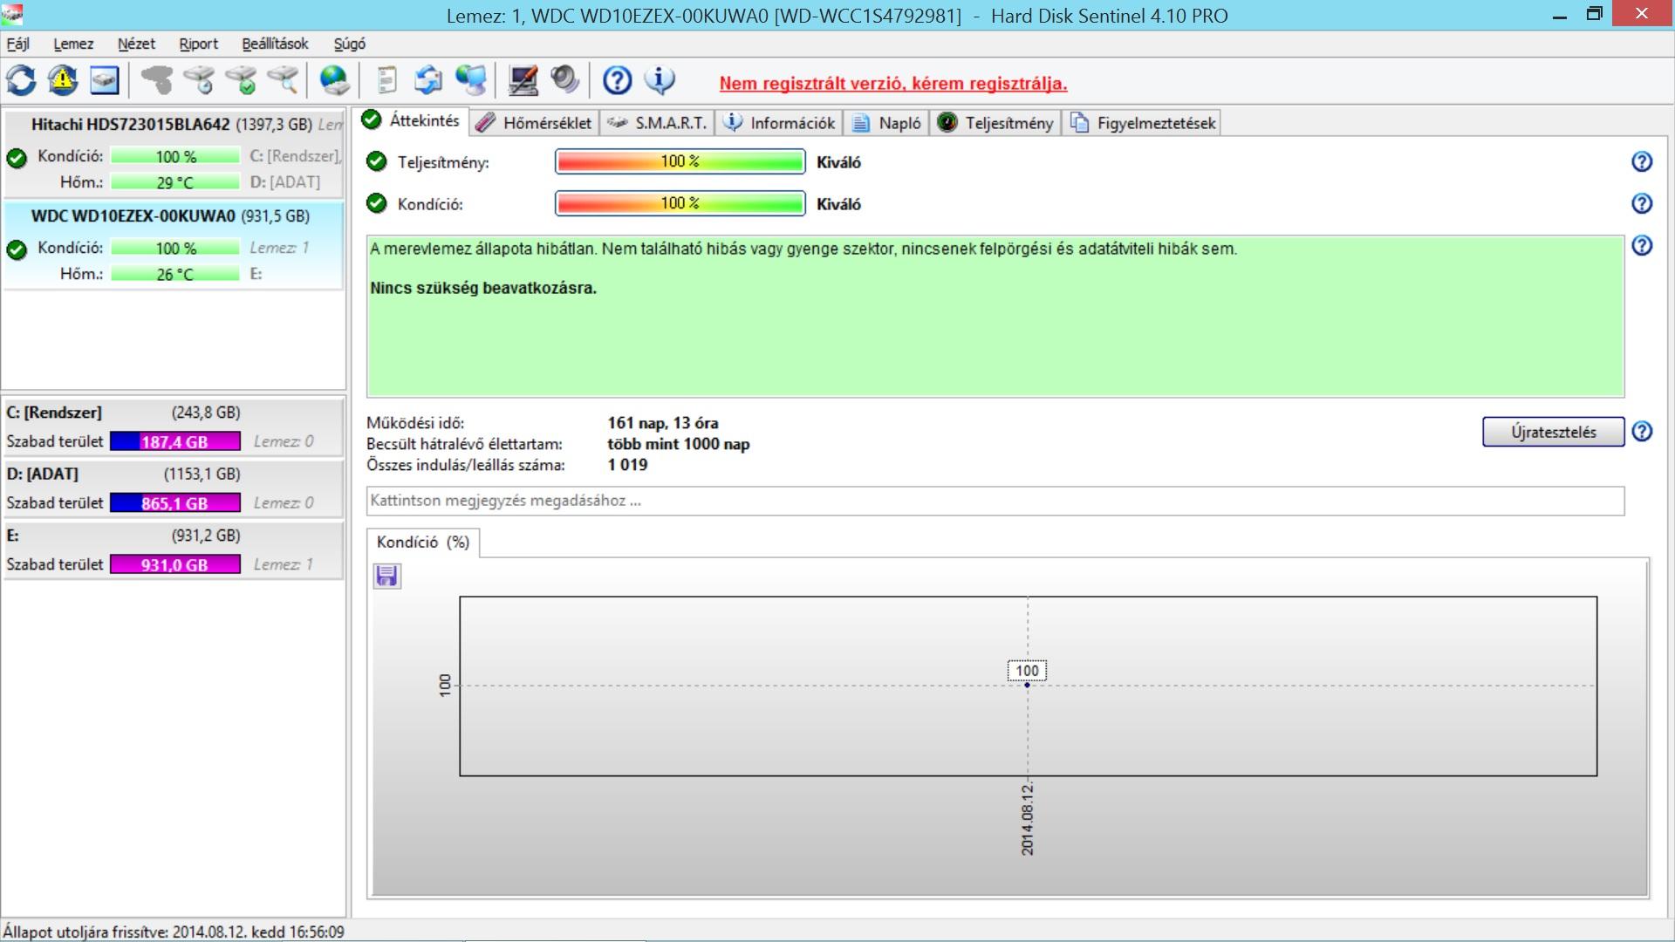Click the globe with disk toolbar icon
Screen dimensions: 1675x942
click(x=334, y=81)
